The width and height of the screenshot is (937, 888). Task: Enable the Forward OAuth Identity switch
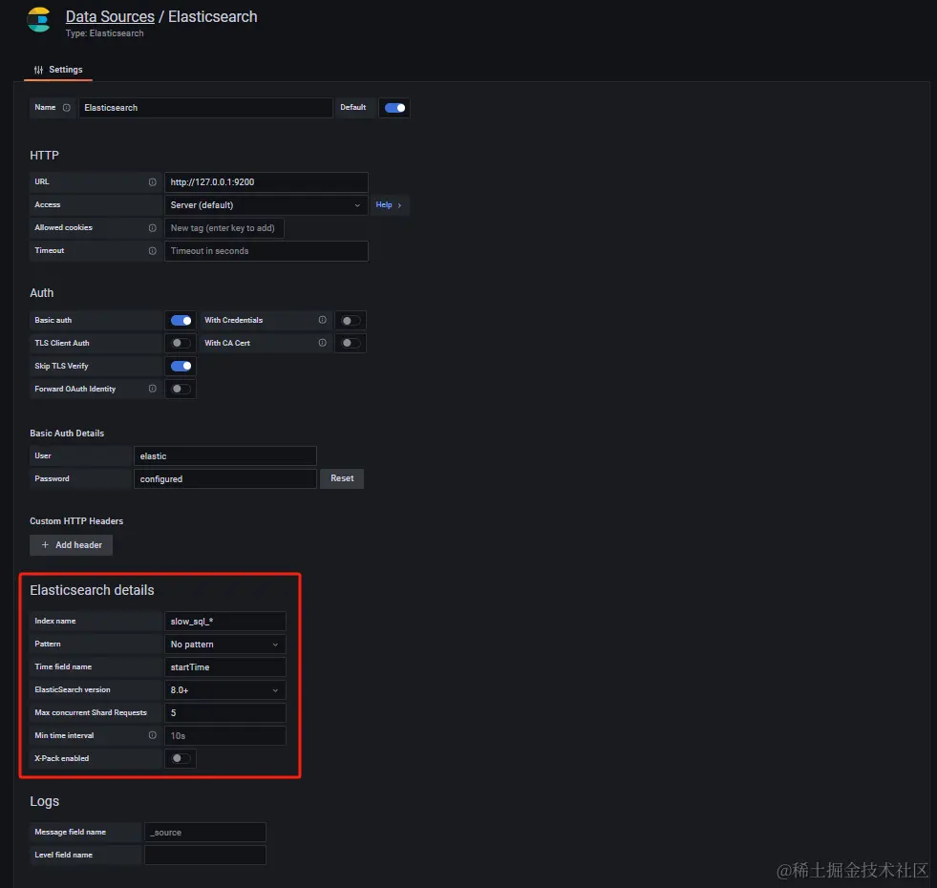point(181,389)
